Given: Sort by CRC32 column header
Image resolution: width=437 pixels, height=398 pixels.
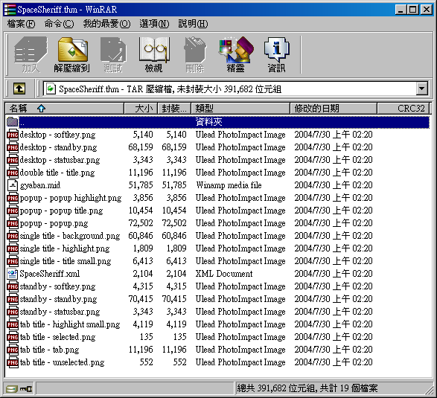Looking at the screenshot, I should [403, 109].
